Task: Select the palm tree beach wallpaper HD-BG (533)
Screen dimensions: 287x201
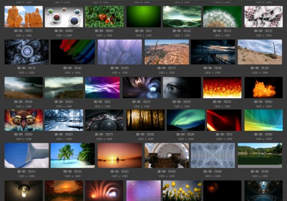Action: coord(73,156)
